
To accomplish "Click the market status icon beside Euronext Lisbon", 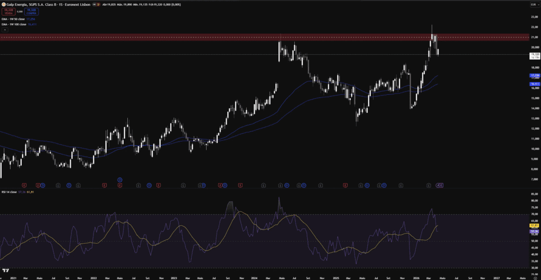I will 95,4.
